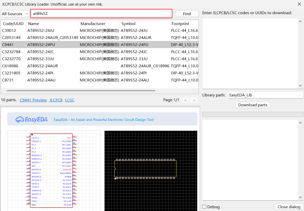This screenshot has width=304, height=211.
Task: Click the AT89S52-24AUR_C618986 symbol cell
Action: point(145,66)
